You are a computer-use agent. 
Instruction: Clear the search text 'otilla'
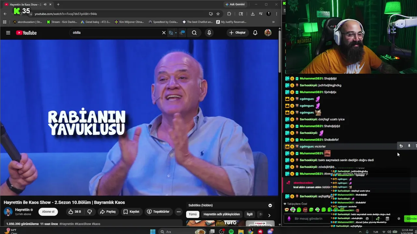click(x=164, y=32)
